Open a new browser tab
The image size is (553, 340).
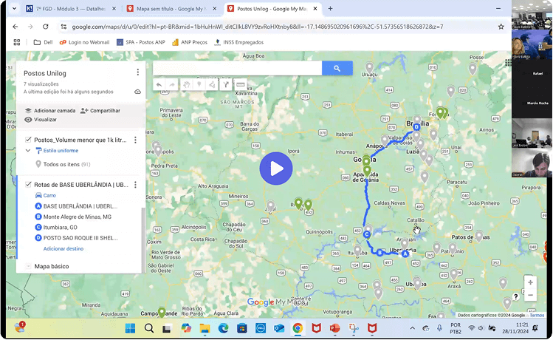coord(330,8)
